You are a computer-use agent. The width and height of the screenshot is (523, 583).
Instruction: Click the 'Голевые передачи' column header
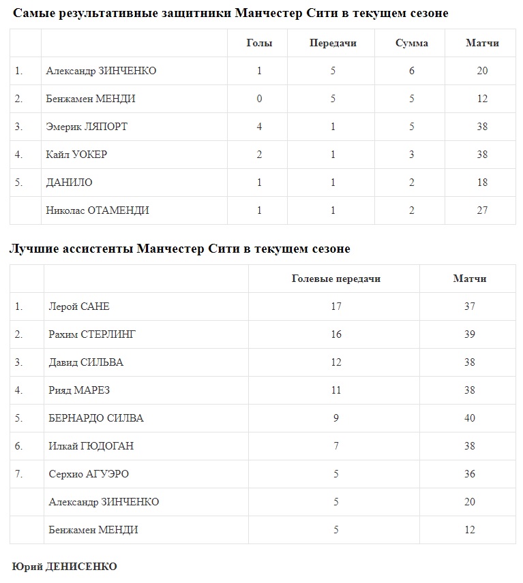tap(335, 279)
